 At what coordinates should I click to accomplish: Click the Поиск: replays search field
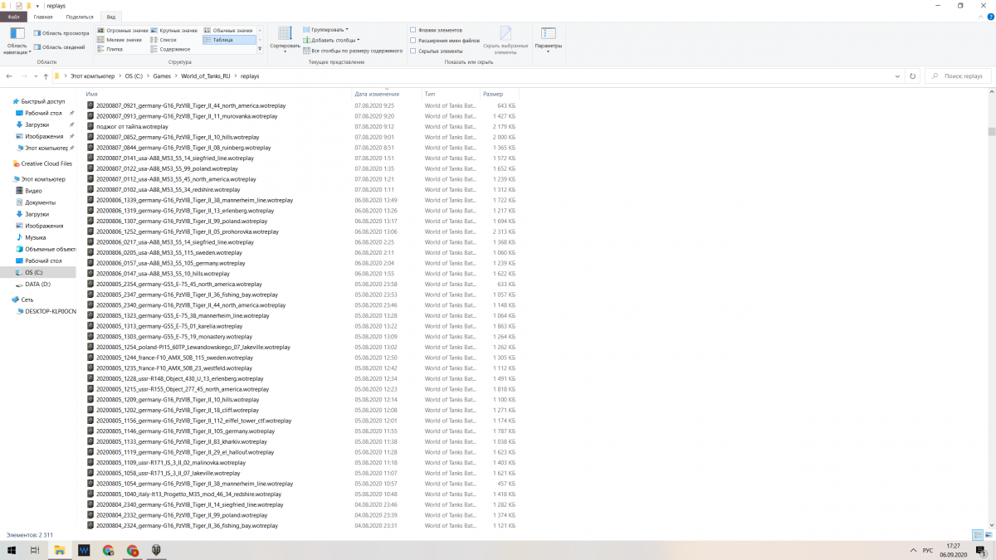[958, 75]
